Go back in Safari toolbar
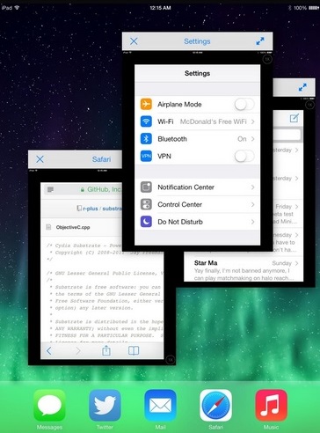This screenshot has width=320, height=433. coord(49,350)
